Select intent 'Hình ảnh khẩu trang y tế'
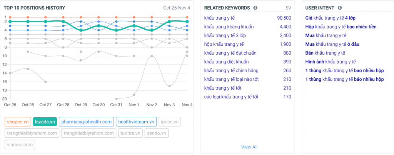 coord(331,62)
